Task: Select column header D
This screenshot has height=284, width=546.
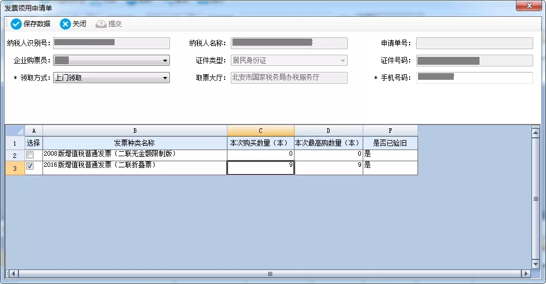Action: coord(329,131)
